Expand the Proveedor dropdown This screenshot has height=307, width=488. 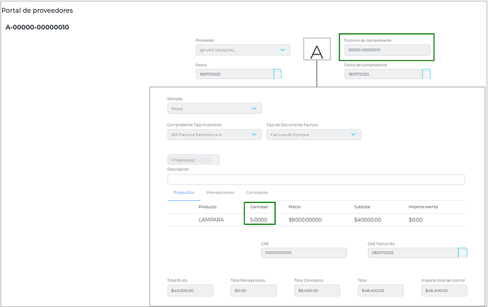click(x=283, y=50)
